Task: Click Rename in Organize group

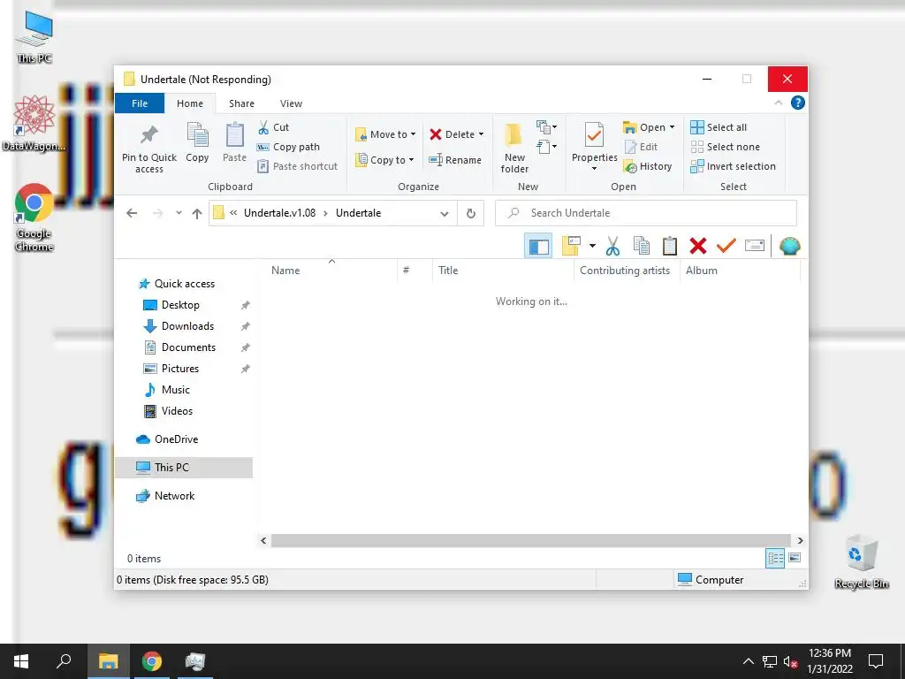Action: click(455, 160)
